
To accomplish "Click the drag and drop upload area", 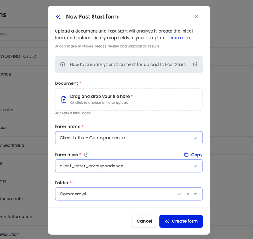I will [128, 99].
